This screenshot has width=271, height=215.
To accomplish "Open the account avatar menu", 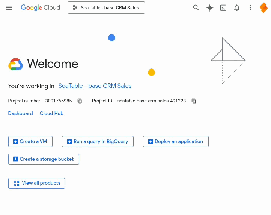I will coord(263,8).
